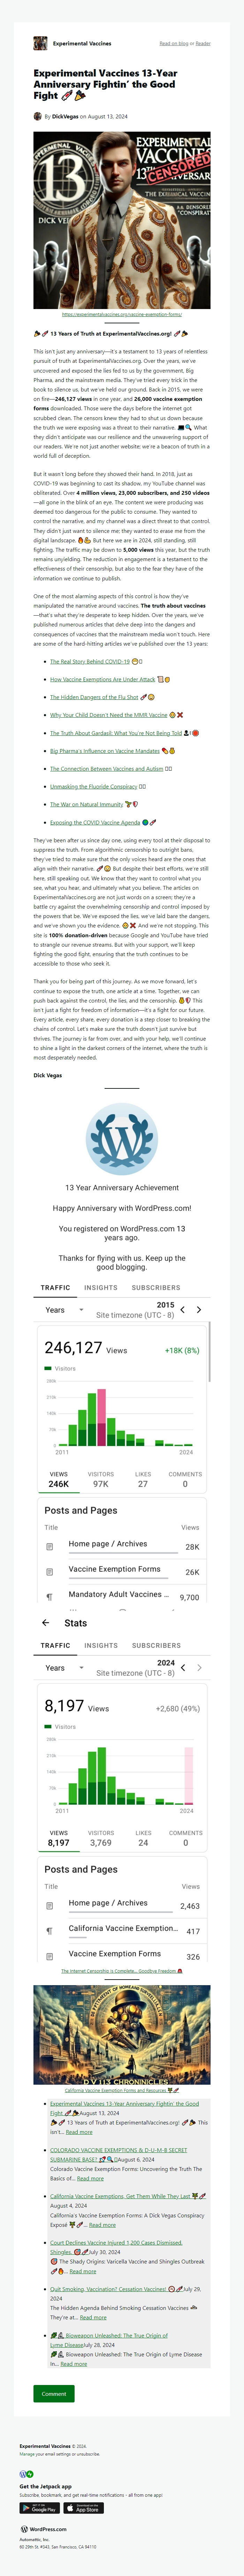This screenshot has width=244, height=2576.
Task: Click the Experimental Vaccines site avatar in the header
Action: [40, 43]
